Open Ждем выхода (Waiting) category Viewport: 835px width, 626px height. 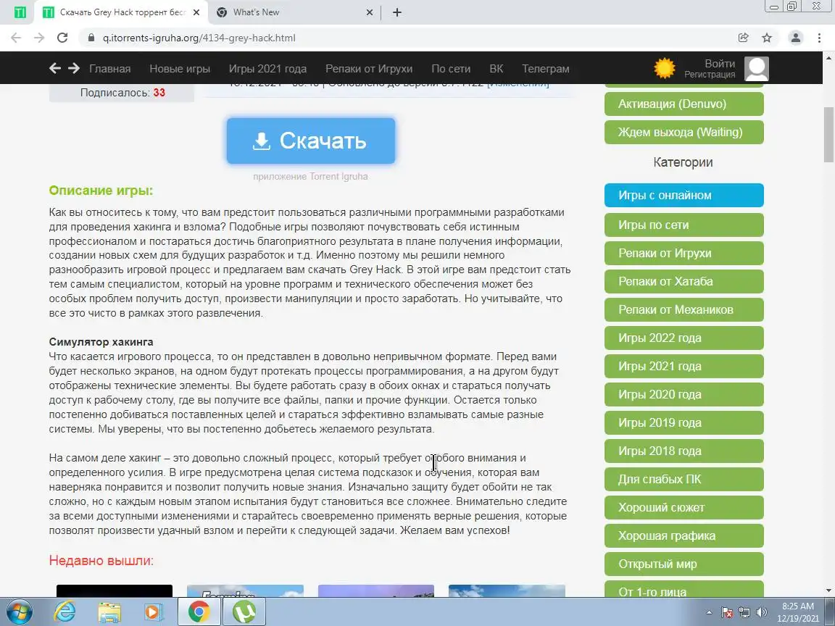[x=684, y=132]
